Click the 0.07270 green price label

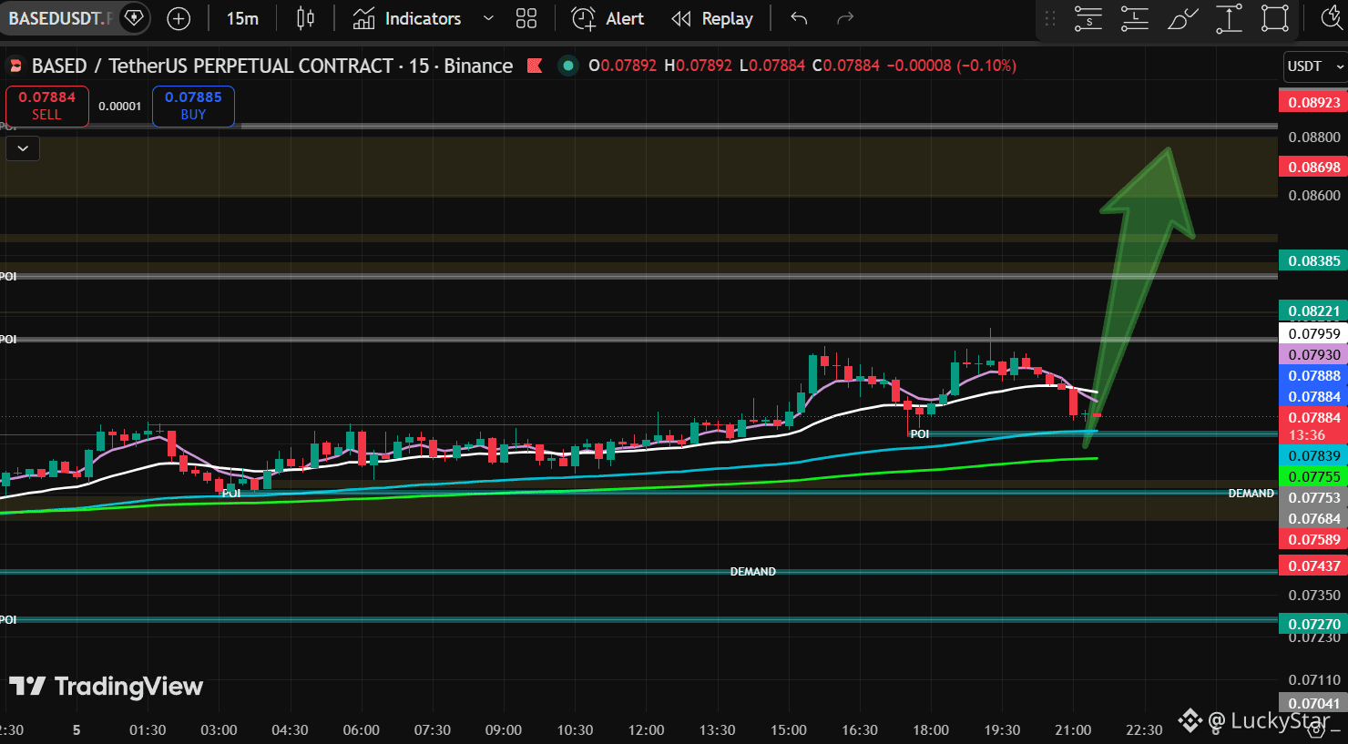pos(1314,624)
